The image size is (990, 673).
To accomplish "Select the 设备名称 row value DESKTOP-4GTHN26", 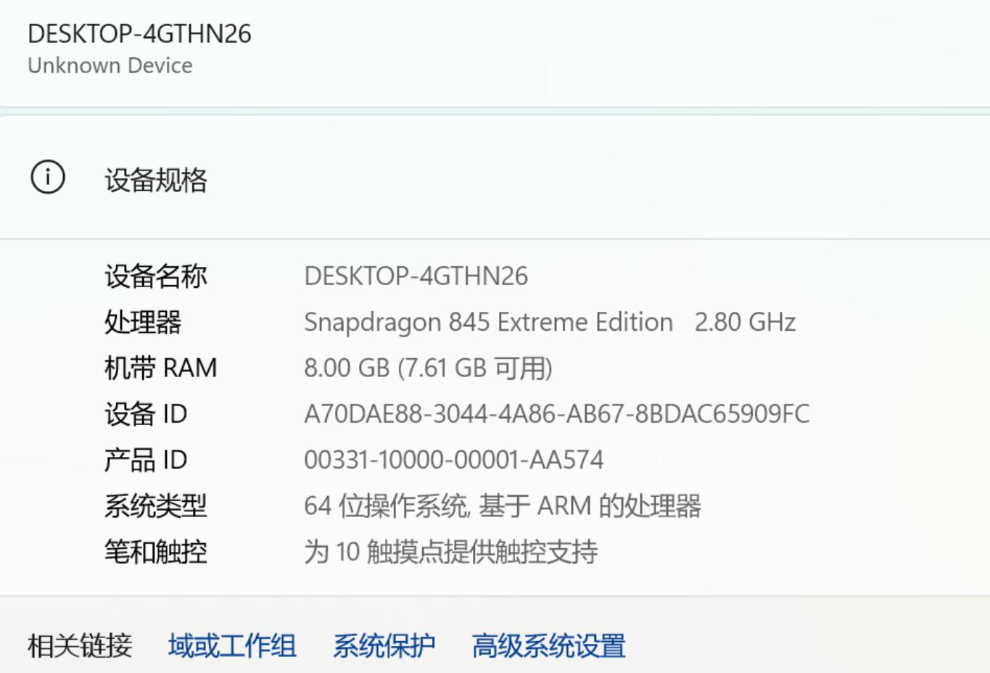I will tap(417, 276).
